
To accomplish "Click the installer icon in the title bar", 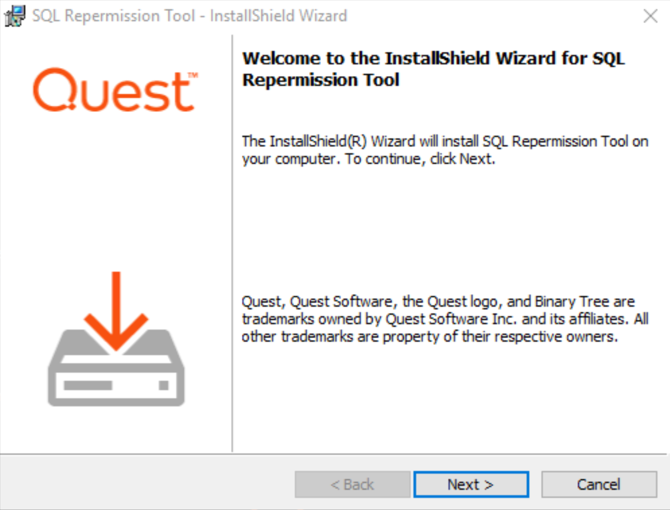I will pos(15,16).
